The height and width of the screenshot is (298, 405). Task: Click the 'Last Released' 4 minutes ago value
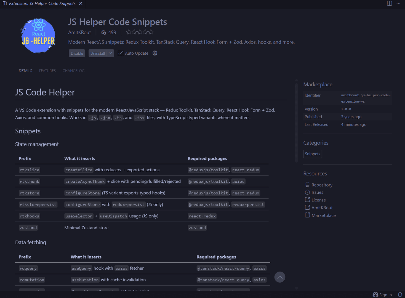[354, 124]
